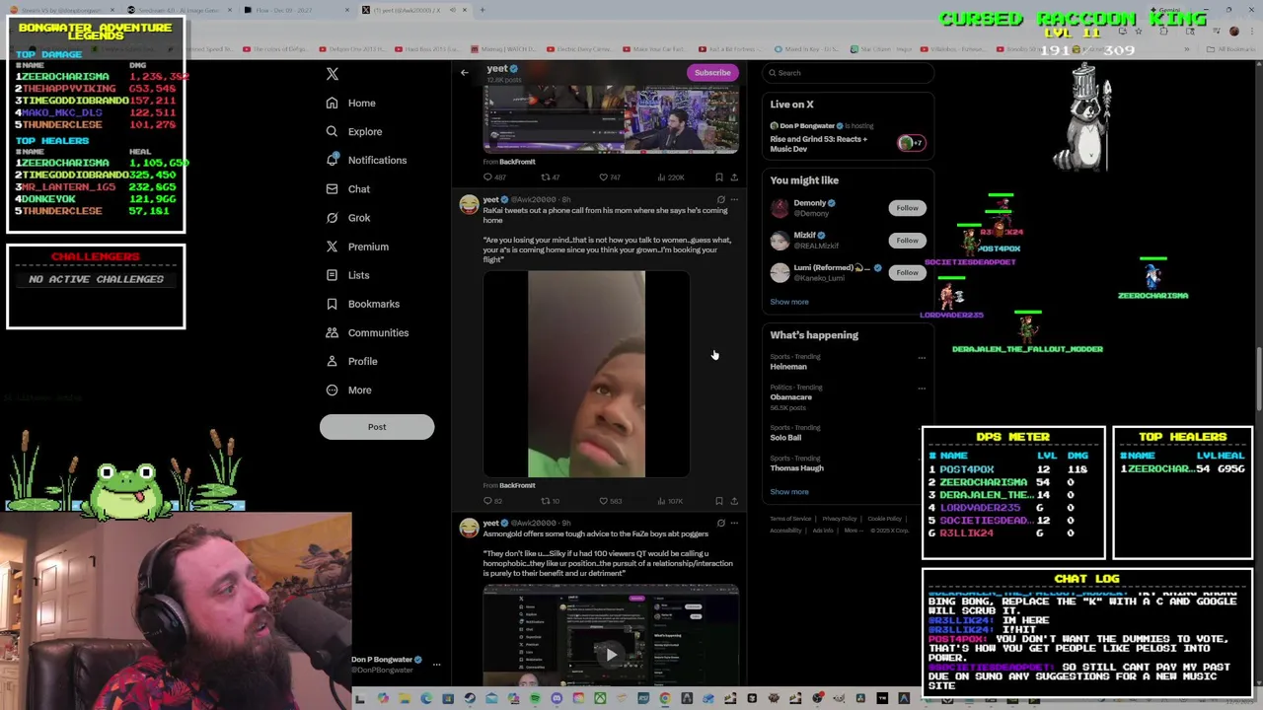Select the yeet X browser tab
The width and height of the screenshot is (1263, 710).
coord(413,10)
